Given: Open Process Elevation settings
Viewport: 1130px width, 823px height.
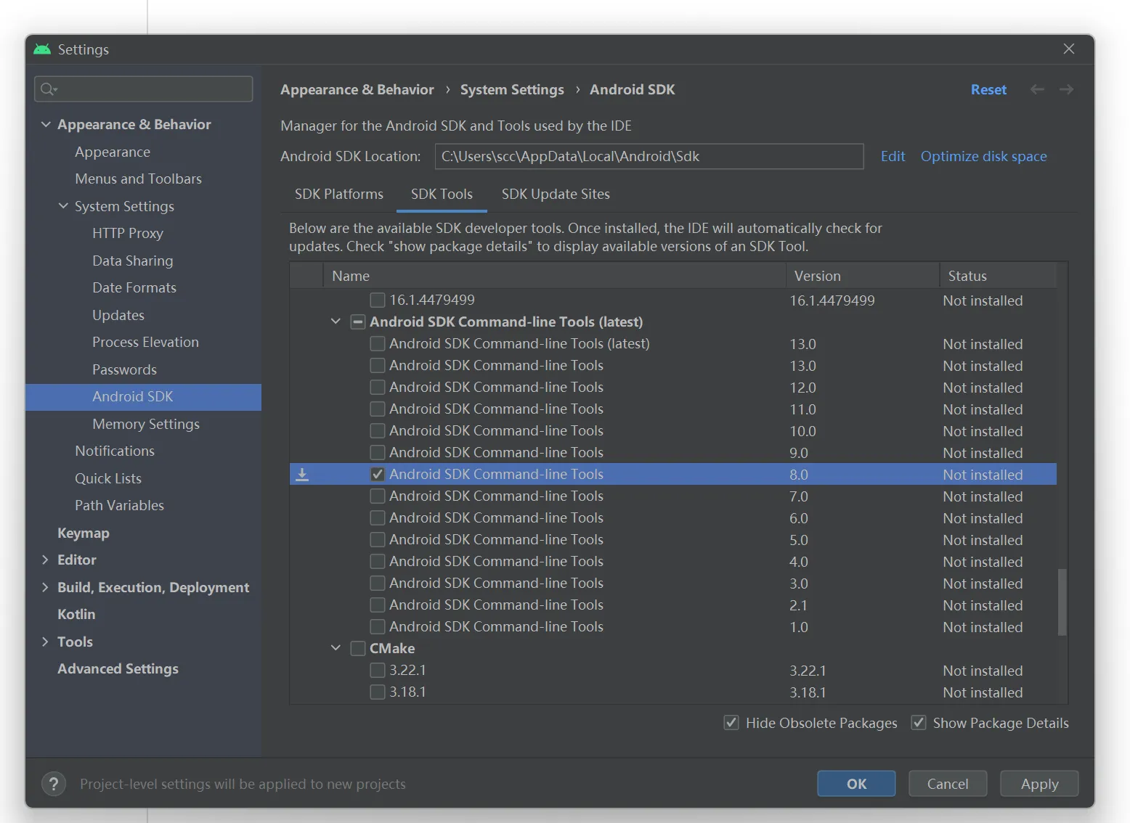Looking at the screenshot, I should coord(145,342).
